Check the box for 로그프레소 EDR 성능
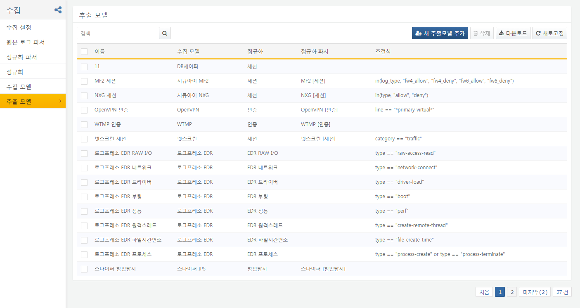 point(84,211)
